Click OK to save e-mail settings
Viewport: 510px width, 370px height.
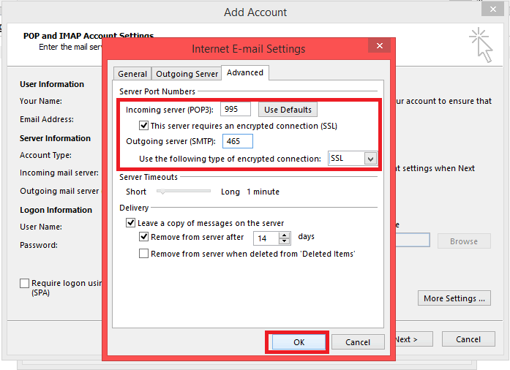click(x=298, y=342)
